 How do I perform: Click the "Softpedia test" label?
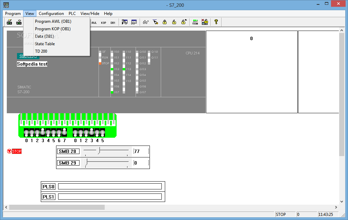click(x=32, y=64)
